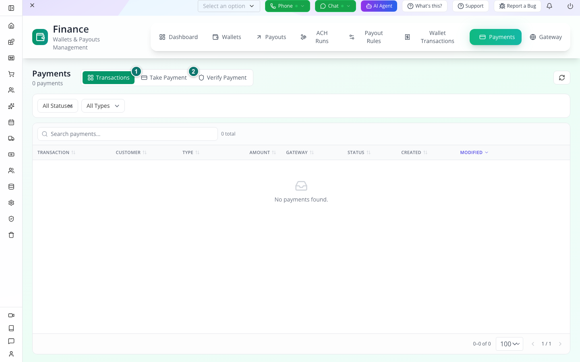
Task: Sort the table by the Amount column
Action: pos(263,152)
